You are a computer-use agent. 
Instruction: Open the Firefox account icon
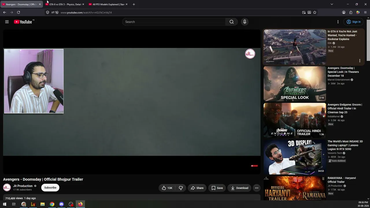tap(344, 12)
